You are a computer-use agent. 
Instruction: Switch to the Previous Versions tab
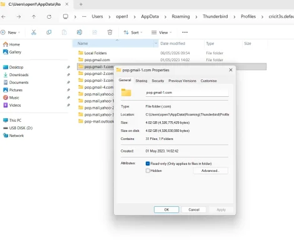(x=182, y=81)
